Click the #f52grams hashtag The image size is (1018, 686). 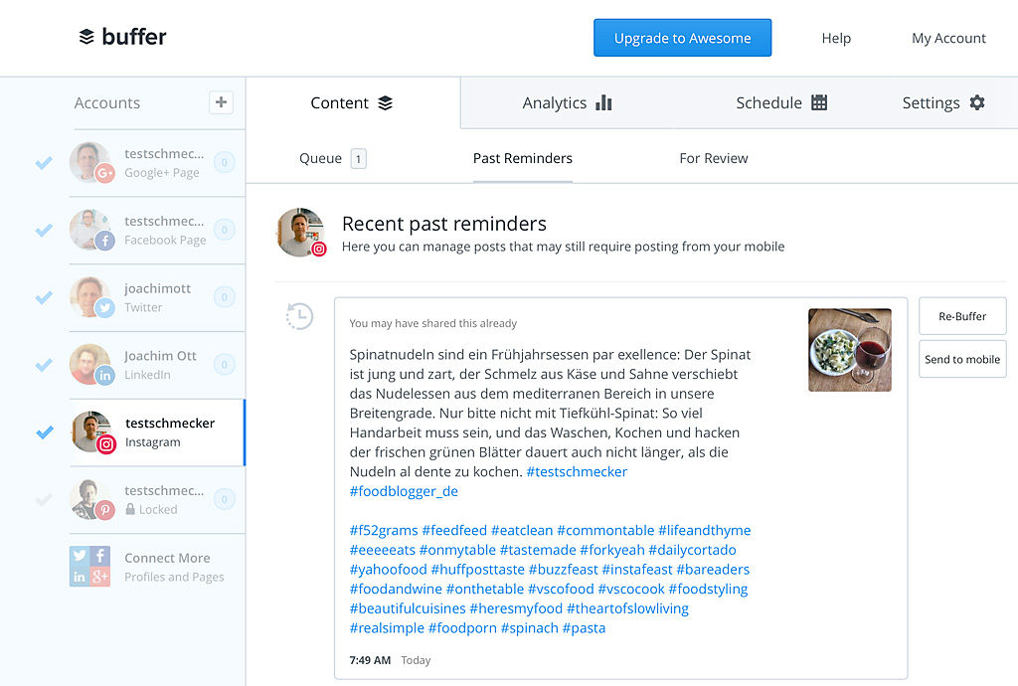(x=384, y=530)
